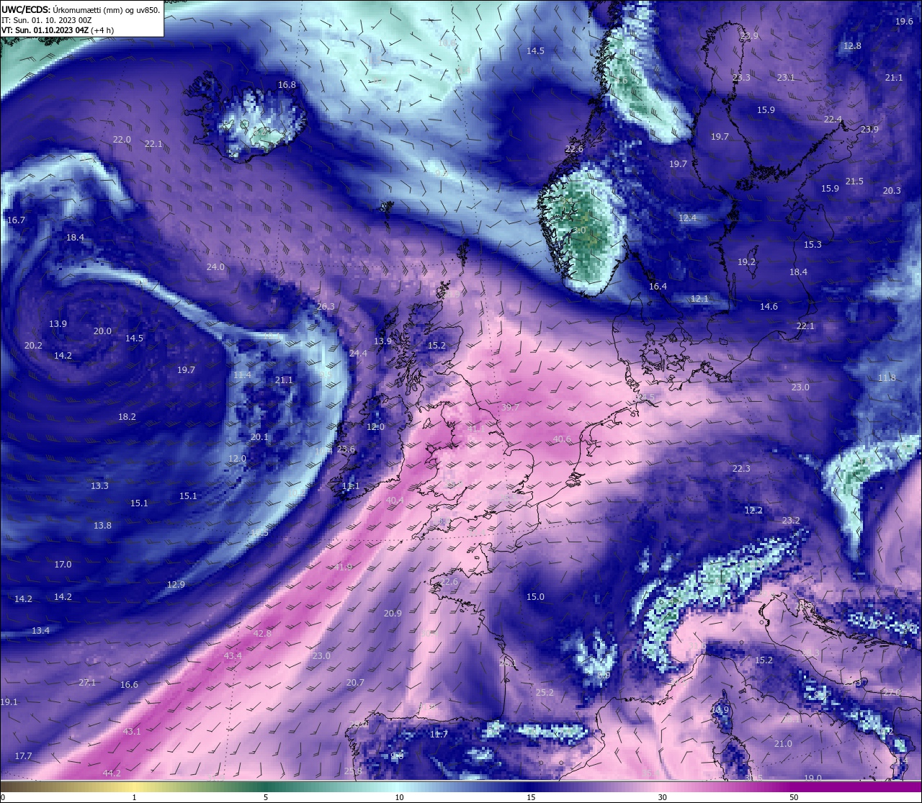Select the 12.9 value label
The height and width of the screenshot is (803, 922).
click(176, 585)
